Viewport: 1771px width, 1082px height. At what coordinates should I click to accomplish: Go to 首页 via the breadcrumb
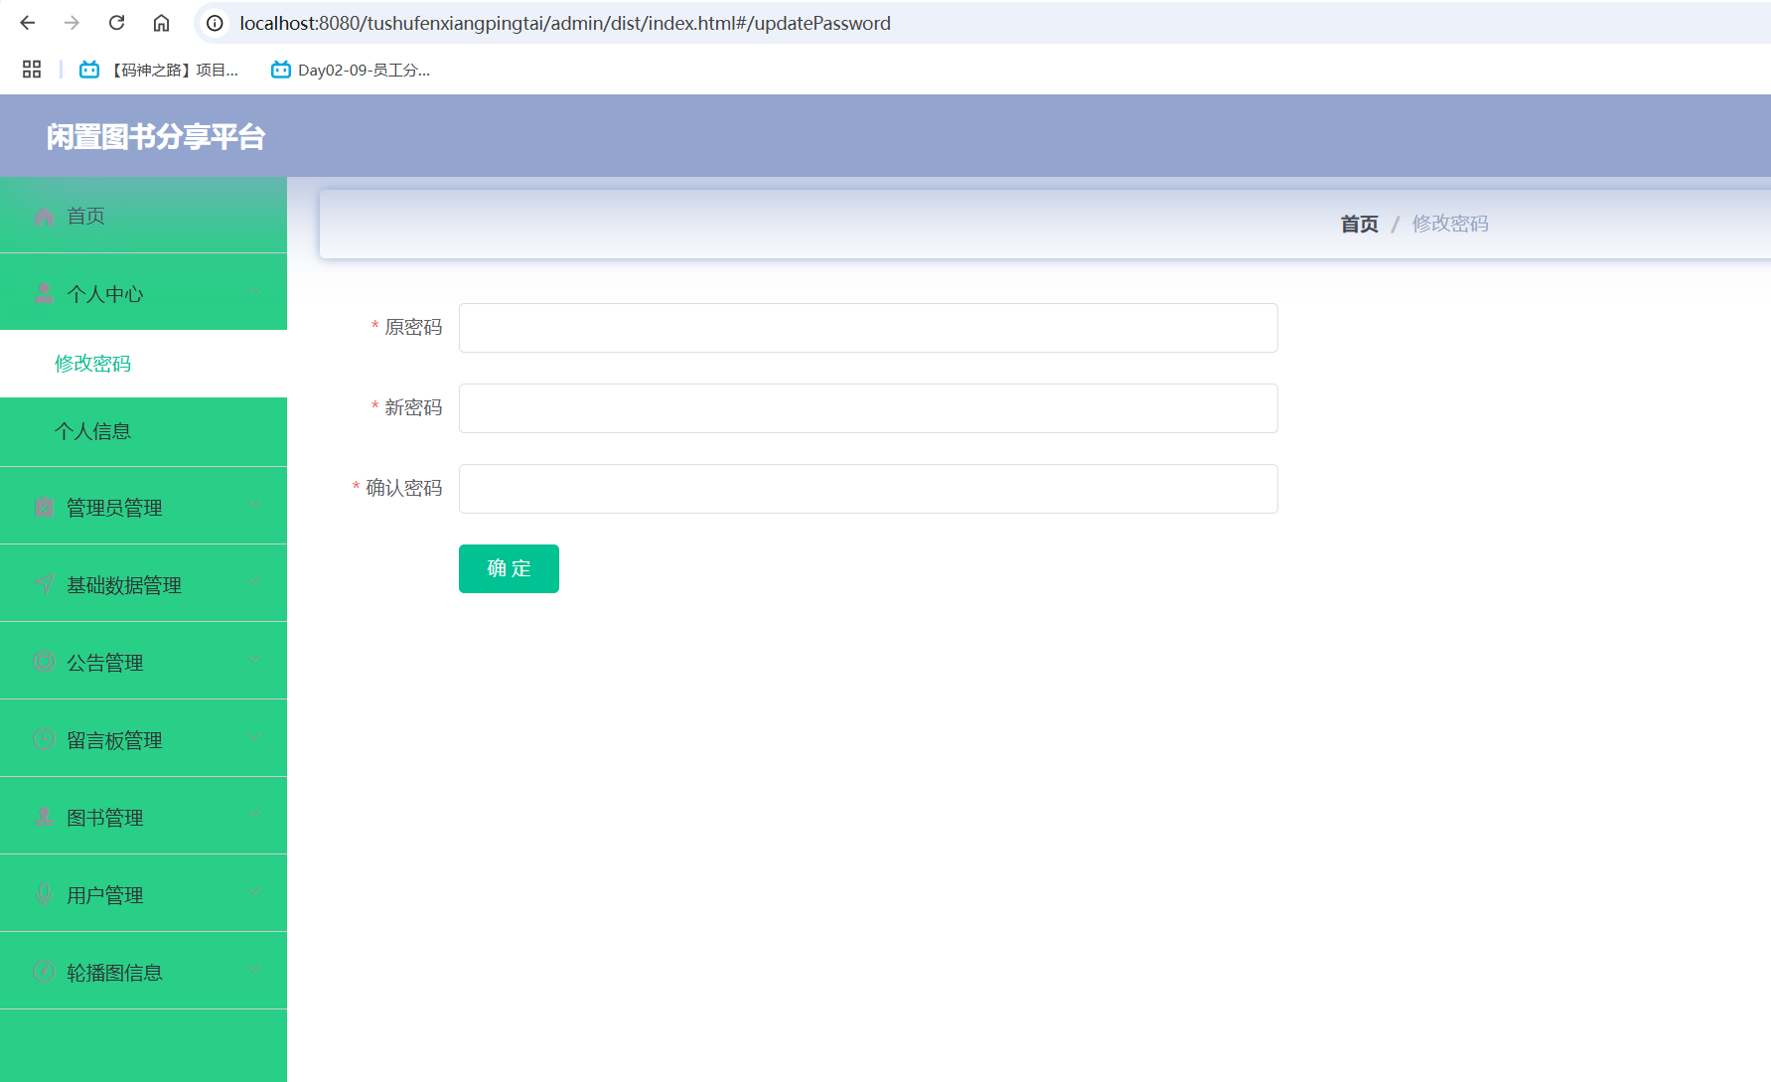(x=1360, y=225)
